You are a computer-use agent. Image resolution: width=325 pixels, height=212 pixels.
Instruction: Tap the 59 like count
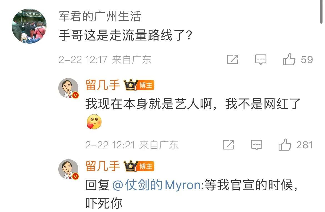coord(307,60)
